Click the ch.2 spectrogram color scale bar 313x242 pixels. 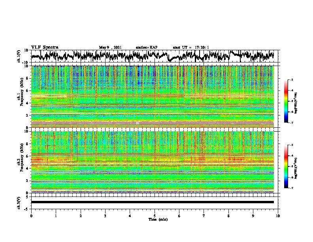pos(286,166)
